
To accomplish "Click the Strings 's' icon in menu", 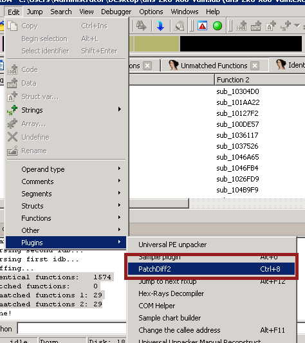I will (12, 110).
